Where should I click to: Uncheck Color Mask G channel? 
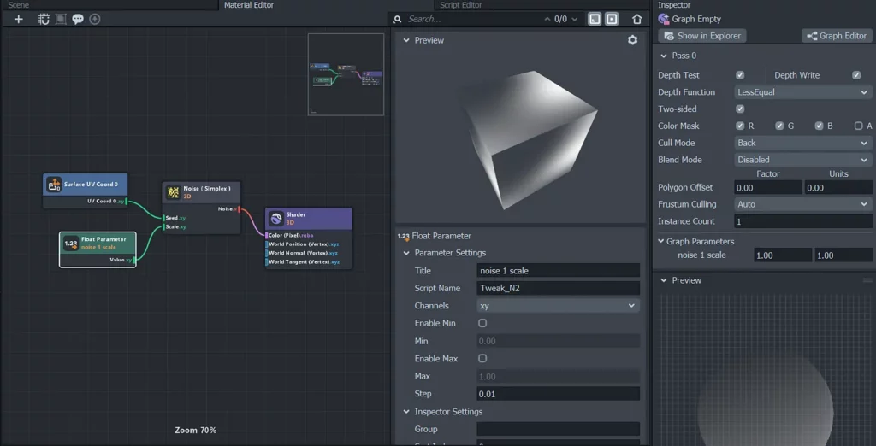pyautogui.click(x=779, y=126)
